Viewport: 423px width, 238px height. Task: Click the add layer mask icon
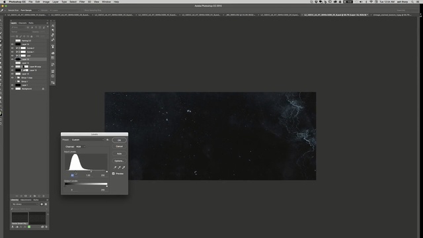click(26, 196)
